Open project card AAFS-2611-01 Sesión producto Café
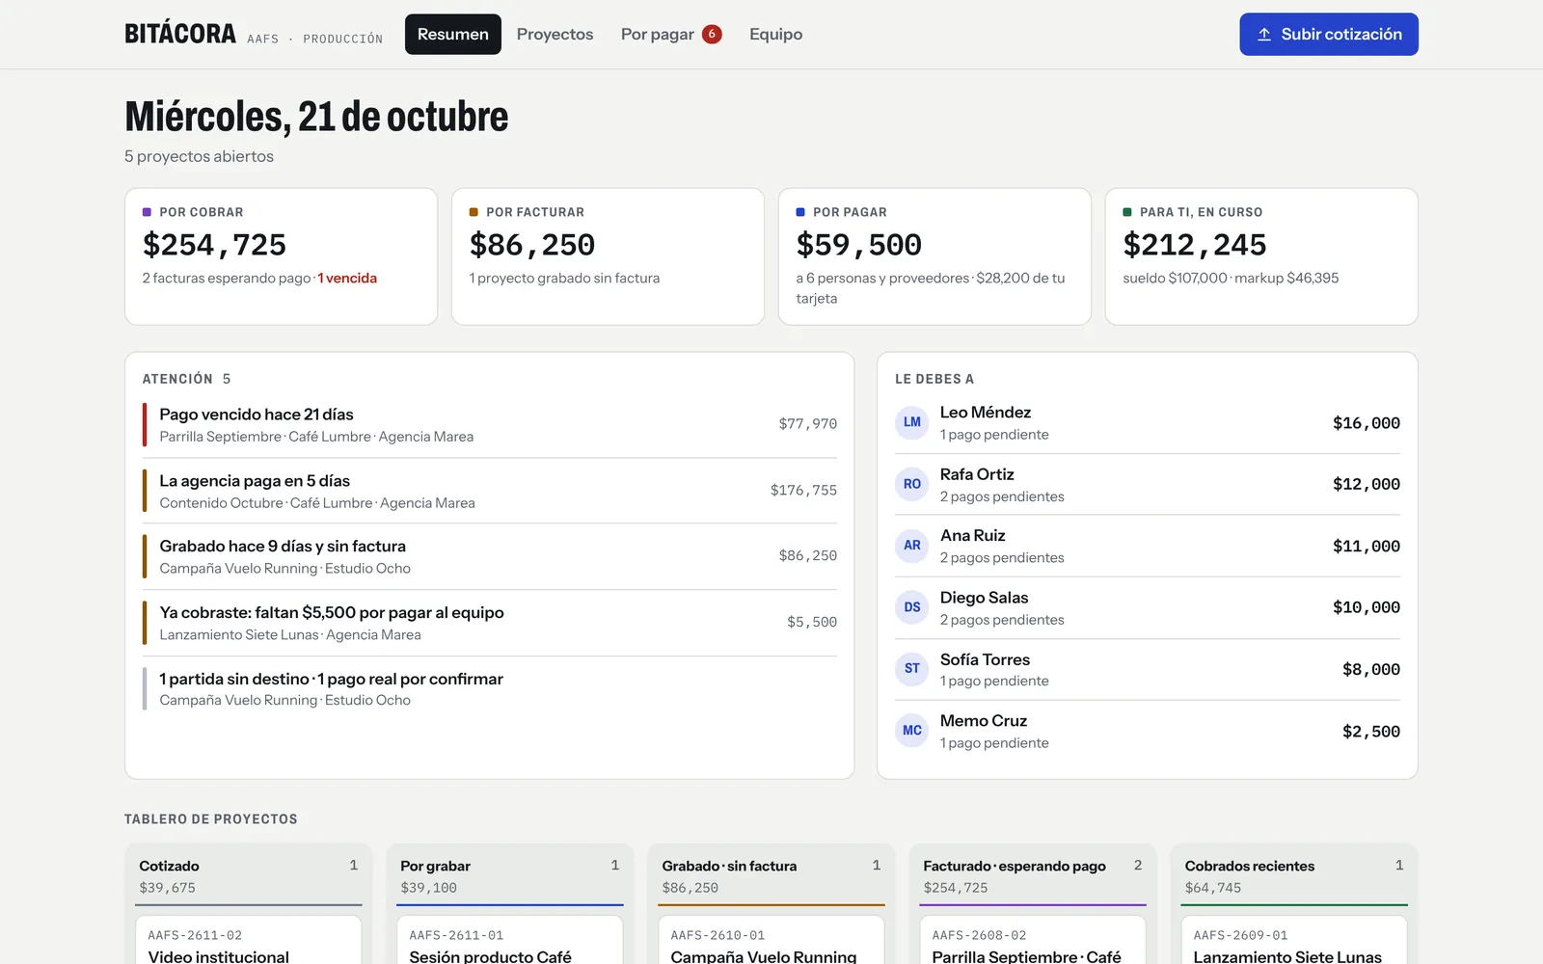 tap(510, 941)
